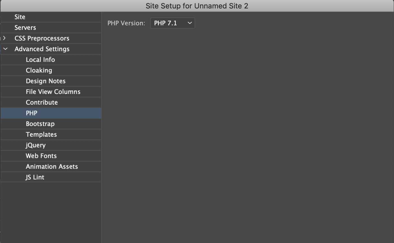Open the Animation Assets section
Viewport: 394px width, 243px height.
click(x=52, y=166)
